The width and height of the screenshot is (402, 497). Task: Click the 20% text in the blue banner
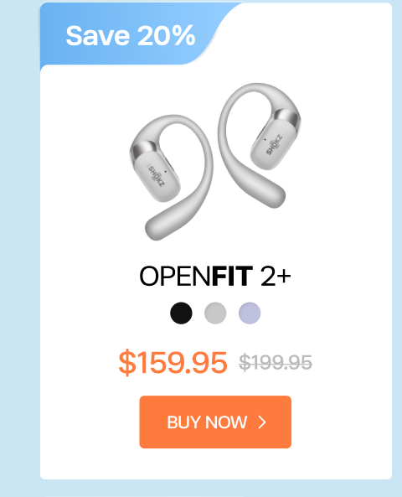click(167, 35)
